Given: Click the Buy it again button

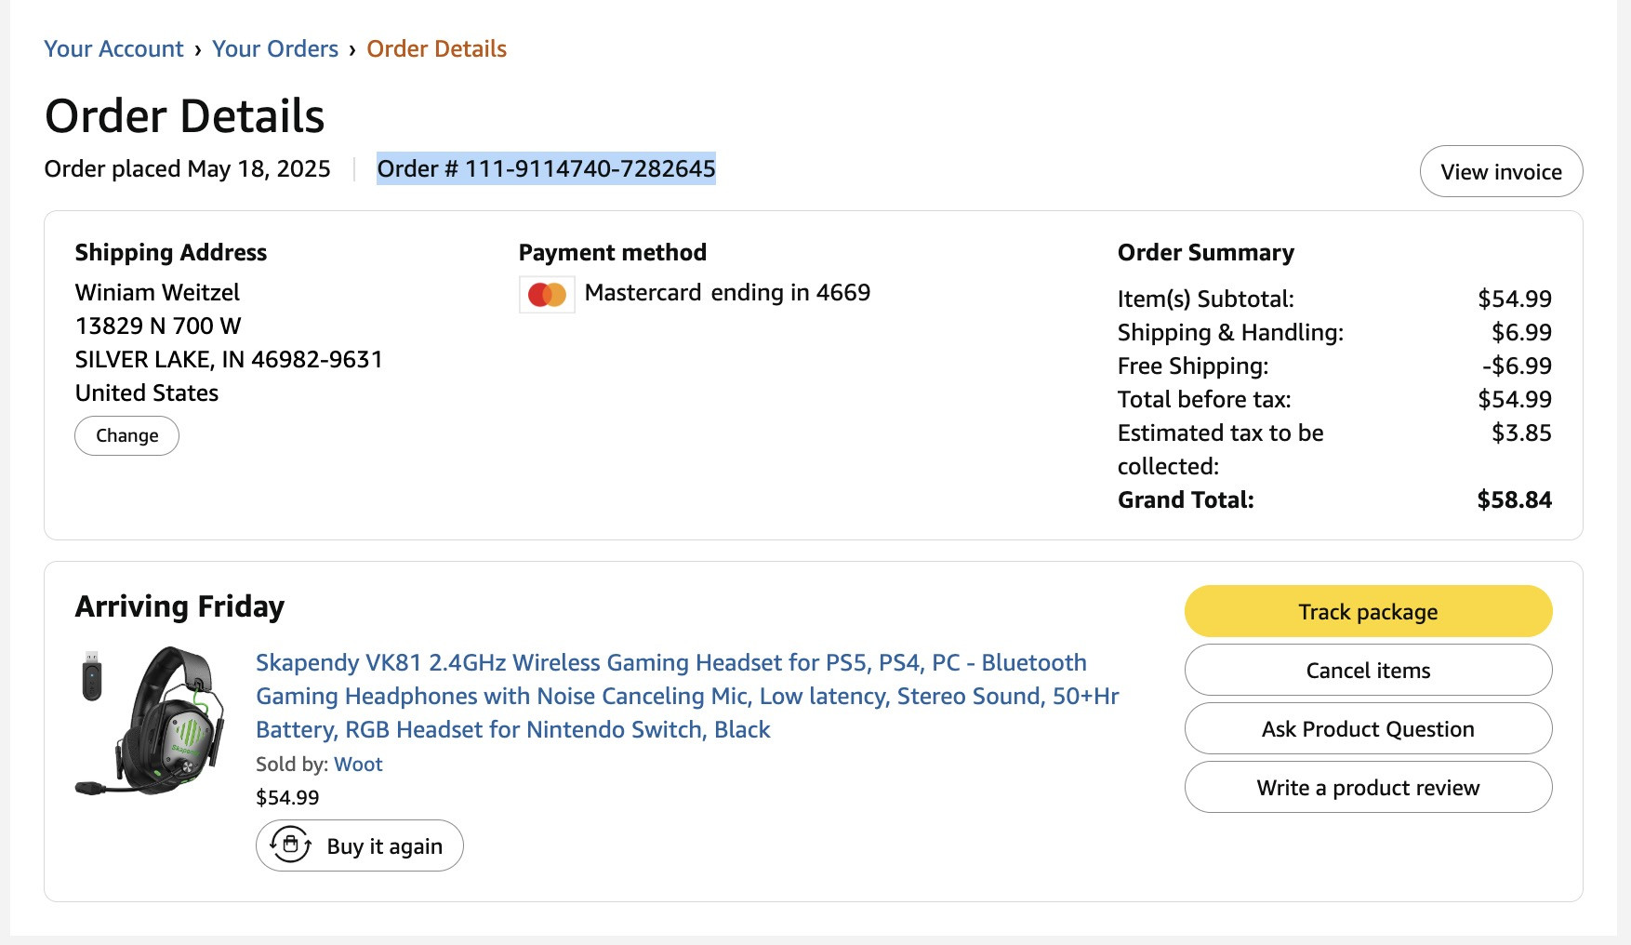Looking at the screenshot, I should tap(359, 845).
